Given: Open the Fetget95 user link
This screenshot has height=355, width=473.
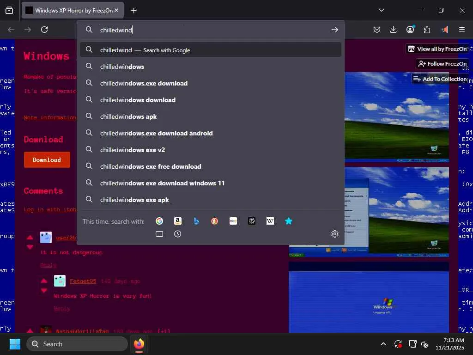Looking at the screenshot, I should click(83, 281).
